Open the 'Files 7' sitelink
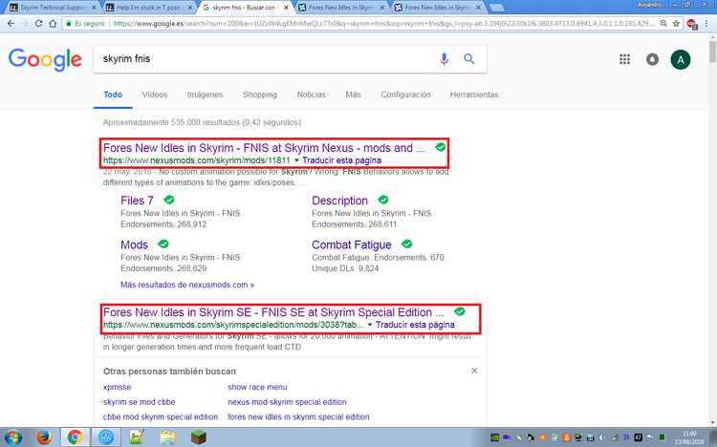The width and height of the screenshot is (717, 447). pyautogui.click(x=137, y=201)
